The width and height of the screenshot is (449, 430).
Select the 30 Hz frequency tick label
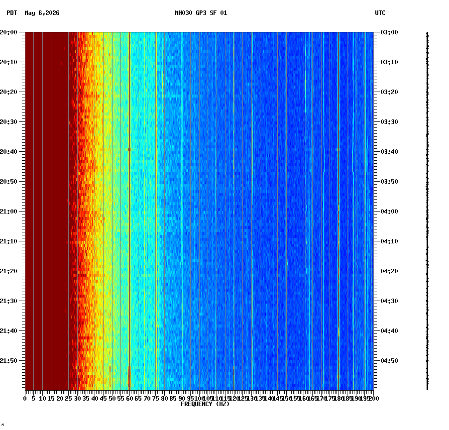(x=77, y=399)
